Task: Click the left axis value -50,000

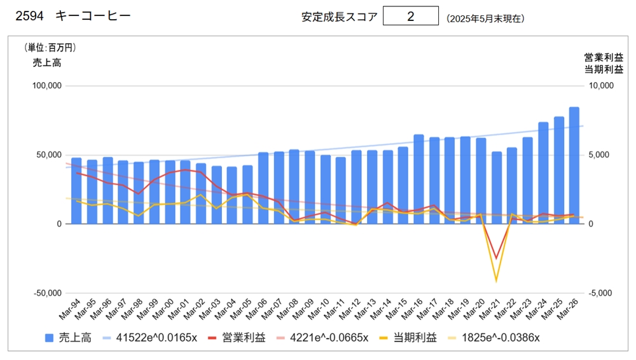Action: (x=48, y=293)
